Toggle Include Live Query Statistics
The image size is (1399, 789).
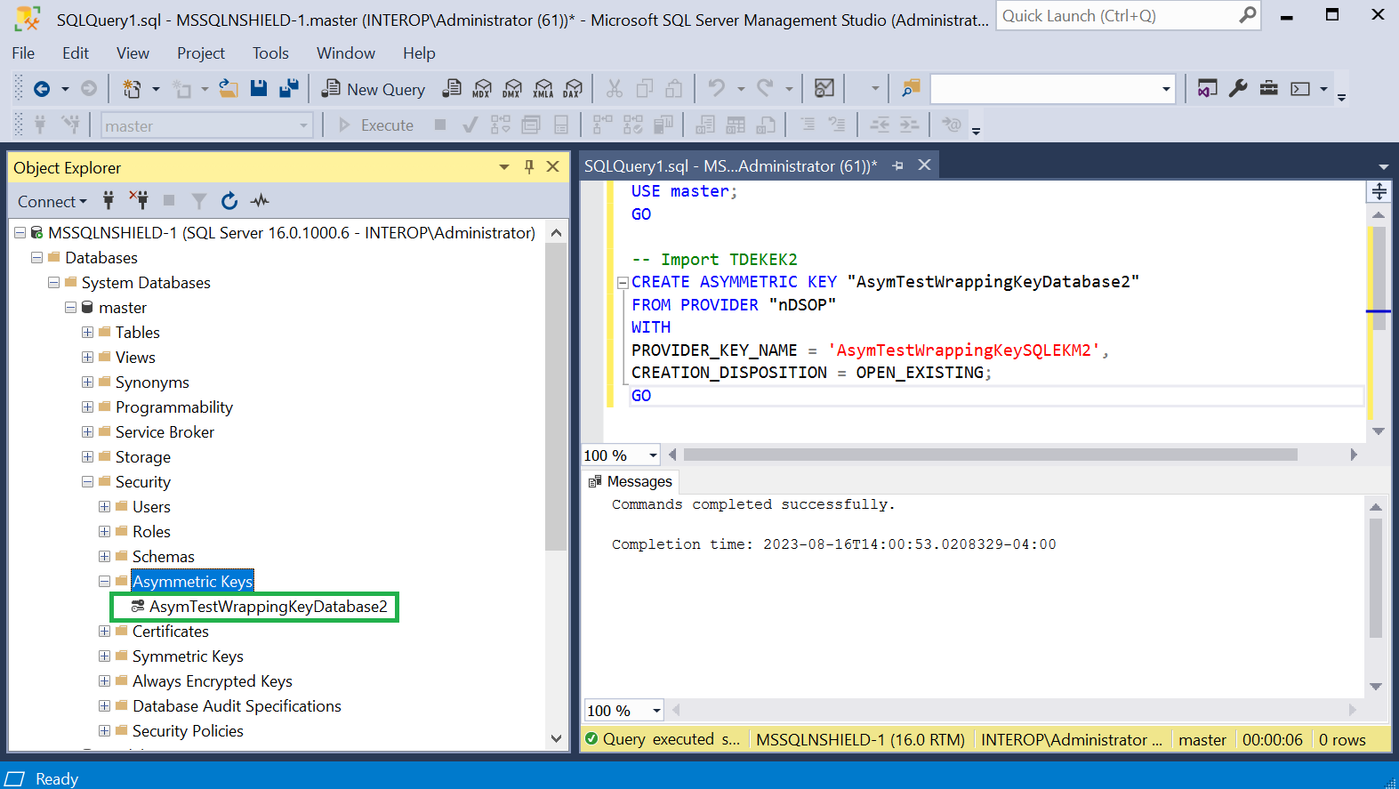[633, 125]
